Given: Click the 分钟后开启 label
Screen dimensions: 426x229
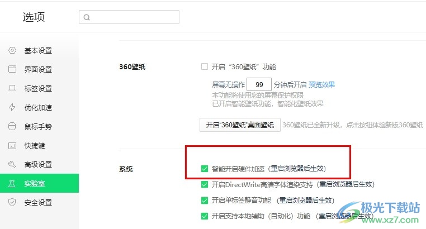Looking at the screenshot, I should [290, 85].
